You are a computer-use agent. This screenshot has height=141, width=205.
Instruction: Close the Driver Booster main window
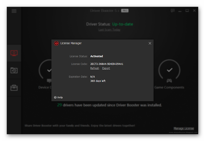pos(194,11)
